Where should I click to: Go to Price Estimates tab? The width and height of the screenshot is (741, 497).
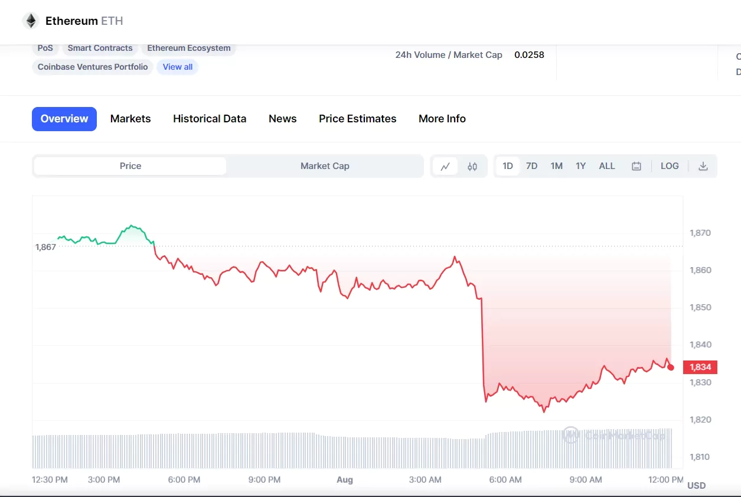pyautogui.click(x=357, y=119)
